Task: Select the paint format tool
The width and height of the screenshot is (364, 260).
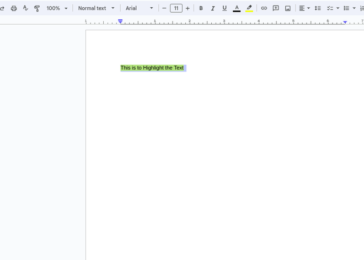Action: coord(37,8)
